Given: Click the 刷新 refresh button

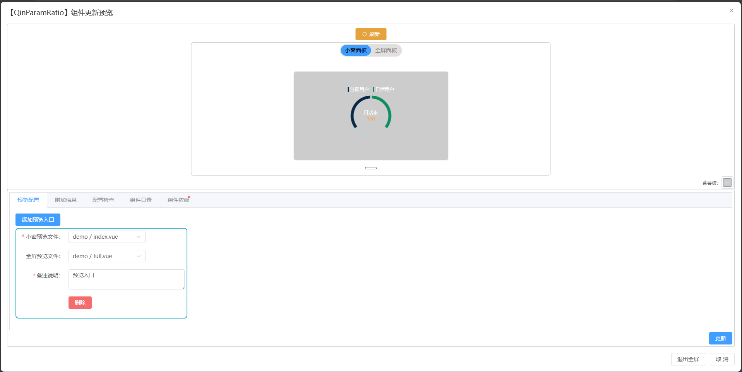Looking at the screenshot, I should click(x=370, y=34).
